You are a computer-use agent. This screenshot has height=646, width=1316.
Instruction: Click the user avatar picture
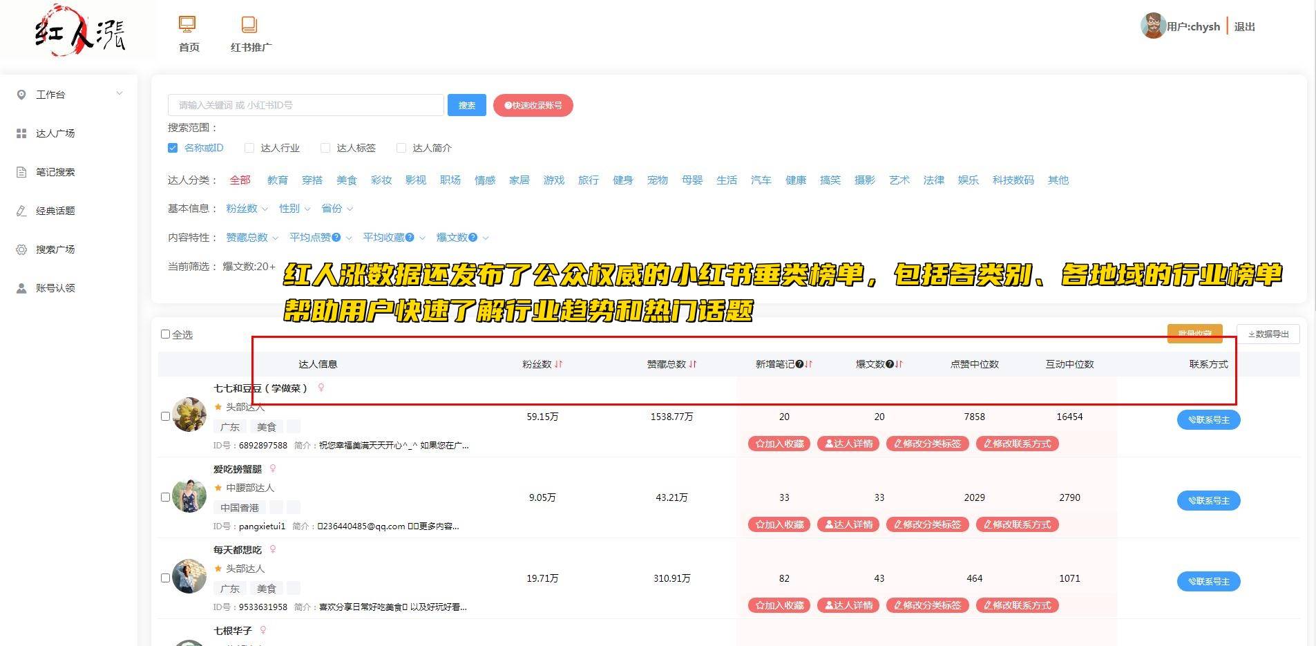point(1153,26)
